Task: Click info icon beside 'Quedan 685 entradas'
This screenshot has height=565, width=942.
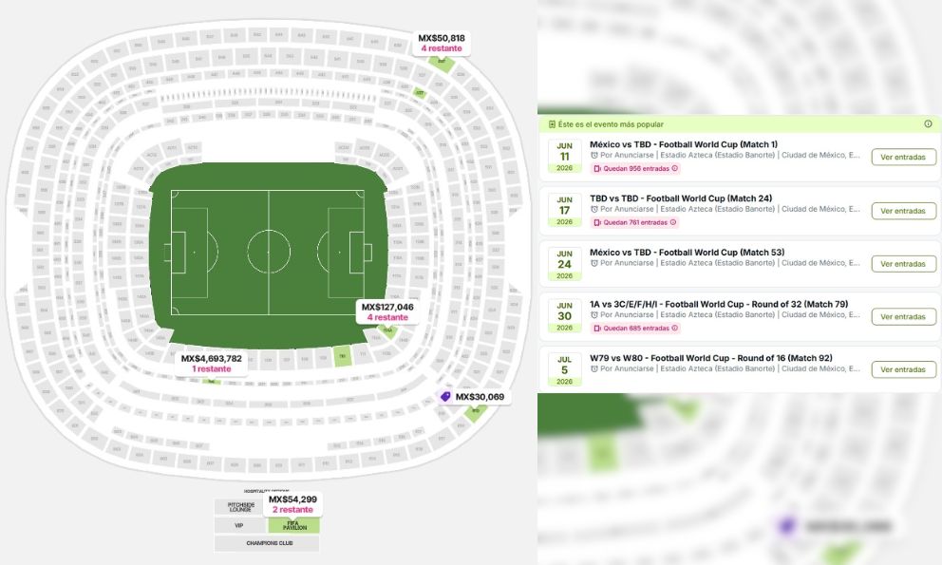Action: pyautogui.click(x=675, y=329)
